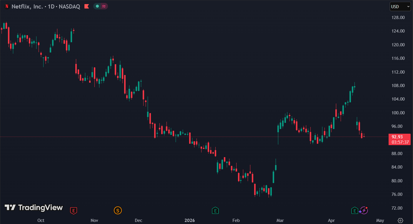413x224 pixels.
Task: Click the 120.00 price axis label
Action: [399, 45]
